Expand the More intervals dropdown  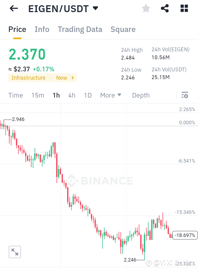(x=111, y=95)
